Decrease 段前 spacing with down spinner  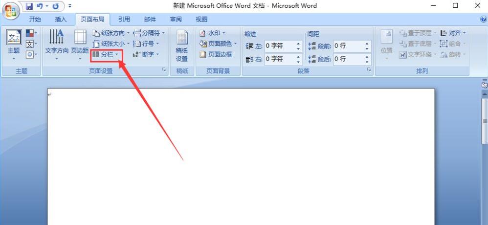[x=368, y=49]
